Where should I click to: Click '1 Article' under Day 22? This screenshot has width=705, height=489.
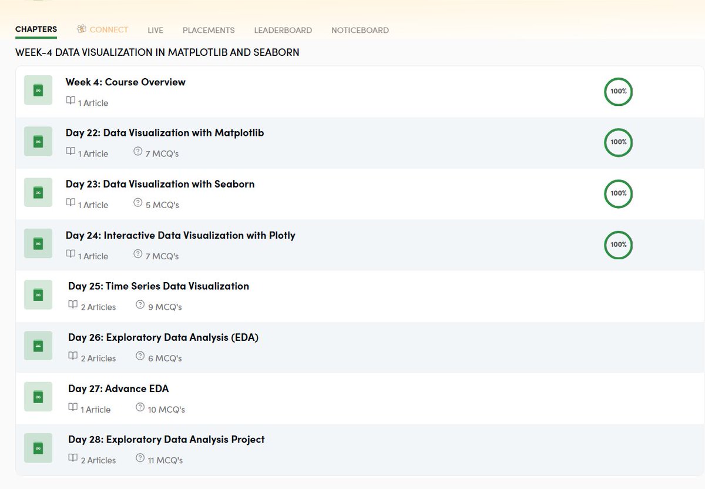(93, 154)
